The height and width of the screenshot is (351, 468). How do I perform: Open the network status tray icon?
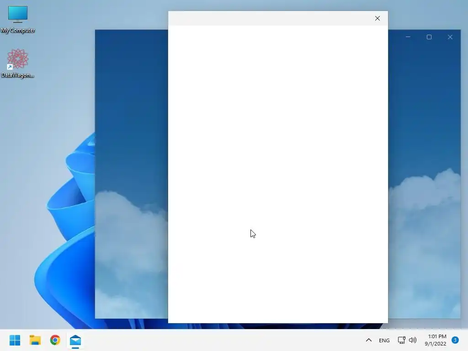(x=401, y=340)
